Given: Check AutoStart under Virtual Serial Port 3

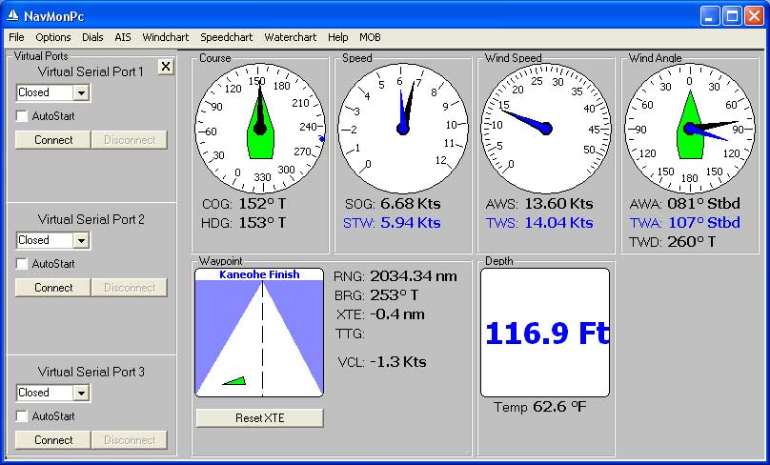Looking at the screenshot, I should pos(23,416).
